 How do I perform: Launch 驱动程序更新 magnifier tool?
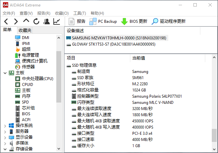click(x=169, y=21)
